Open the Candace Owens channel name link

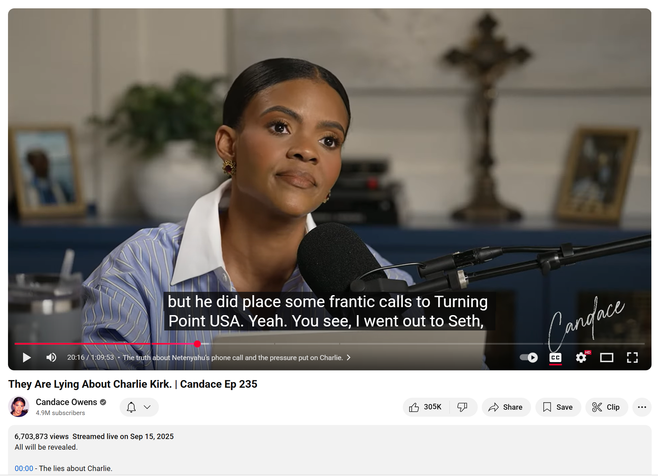coord(66,402)
